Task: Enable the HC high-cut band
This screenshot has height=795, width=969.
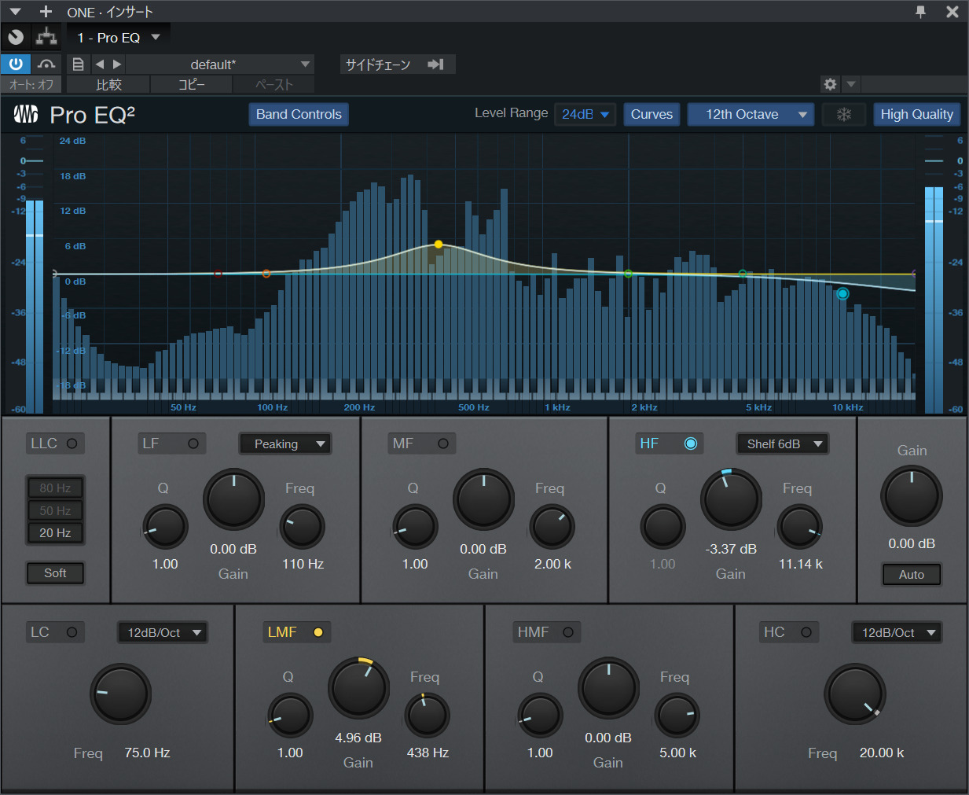Action: (806, 632)
